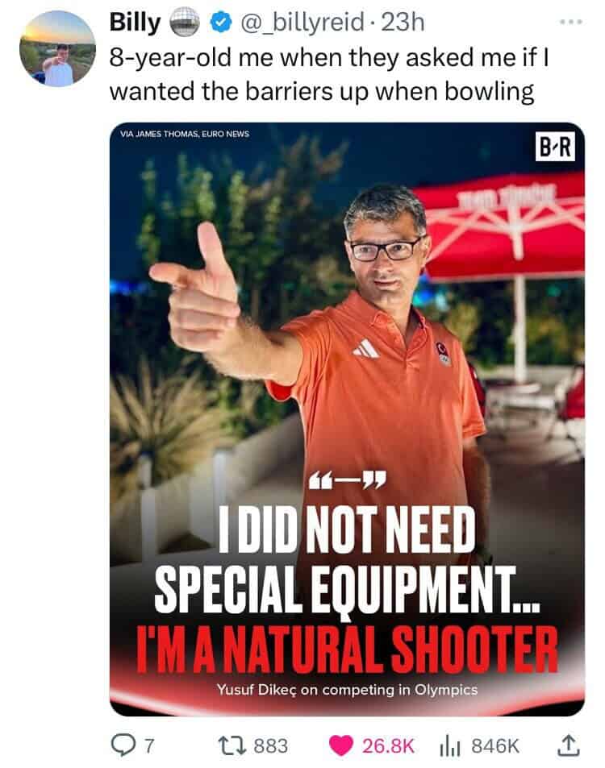Open the attached Yusuf Dikeç image

[x=347, y=419]
